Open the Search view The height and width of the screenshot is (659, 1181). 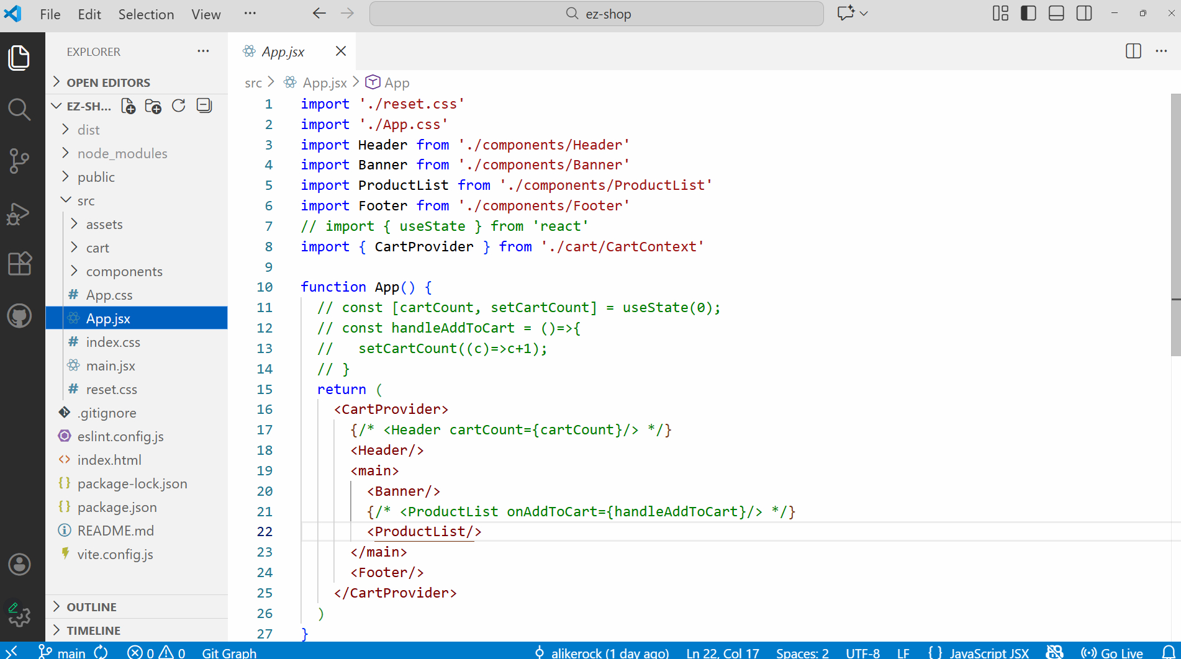click(19, 109)
